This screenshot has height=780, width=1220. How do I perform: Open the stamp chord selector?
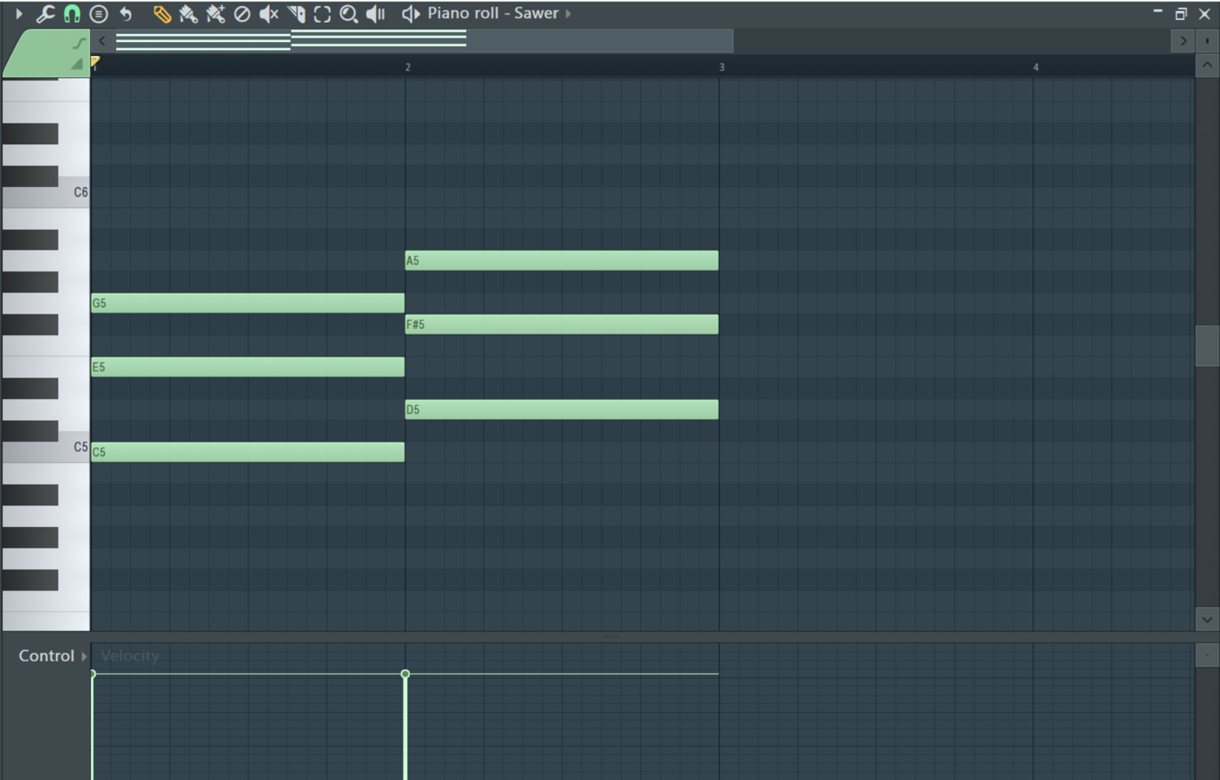click(98, 13)
